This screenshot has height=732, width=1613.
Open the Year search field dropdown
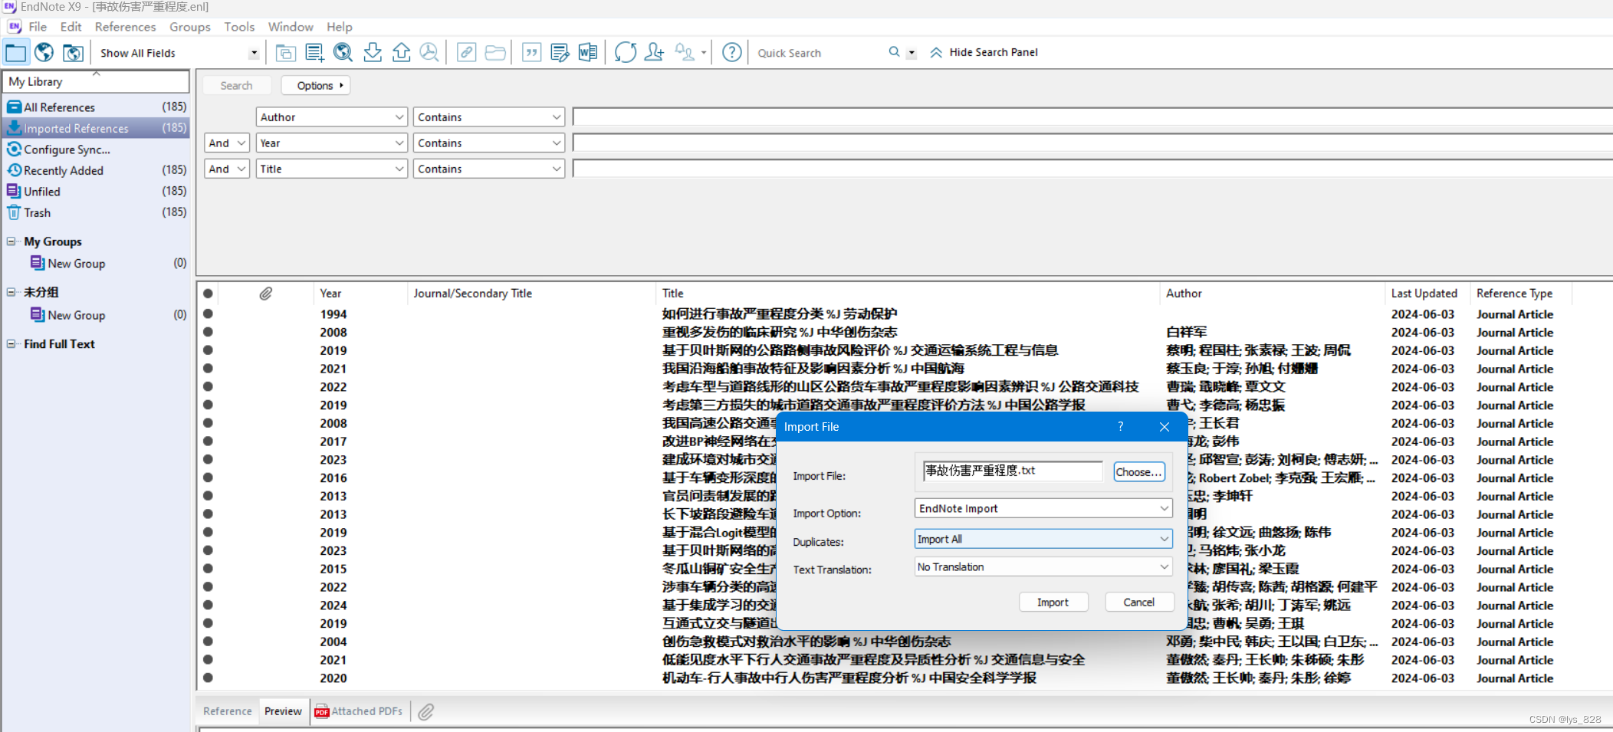[331, 143]
